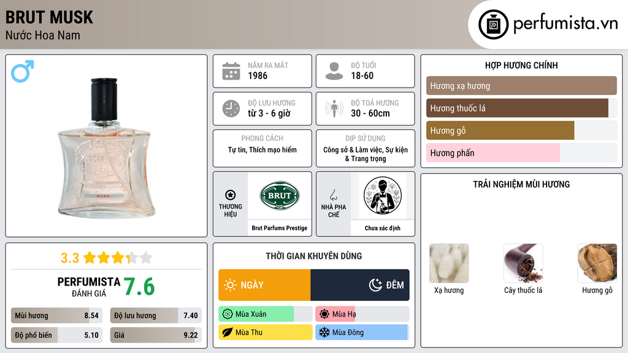Click the 3.3 star rating number
This screenshot has height=353, width=628.
[x=70, y=258]
